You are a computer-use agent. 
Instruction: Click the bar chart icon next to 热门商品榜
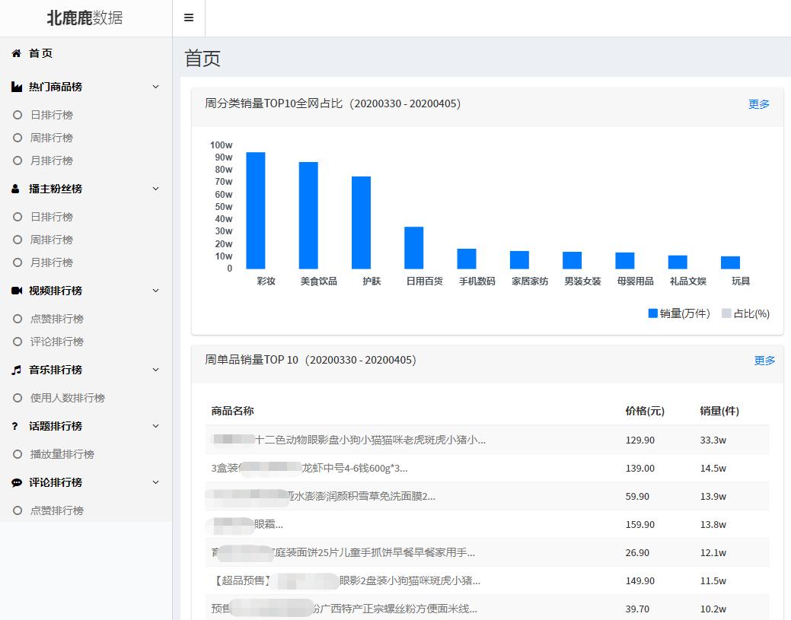(16, 86)
